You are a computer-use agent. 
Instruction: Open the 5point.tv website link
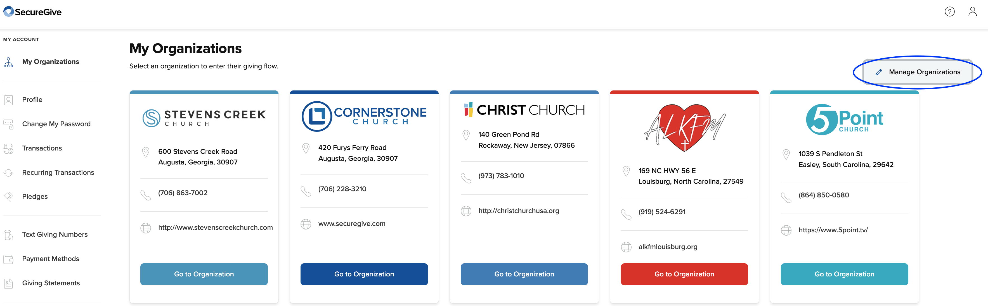click(833, 230)
